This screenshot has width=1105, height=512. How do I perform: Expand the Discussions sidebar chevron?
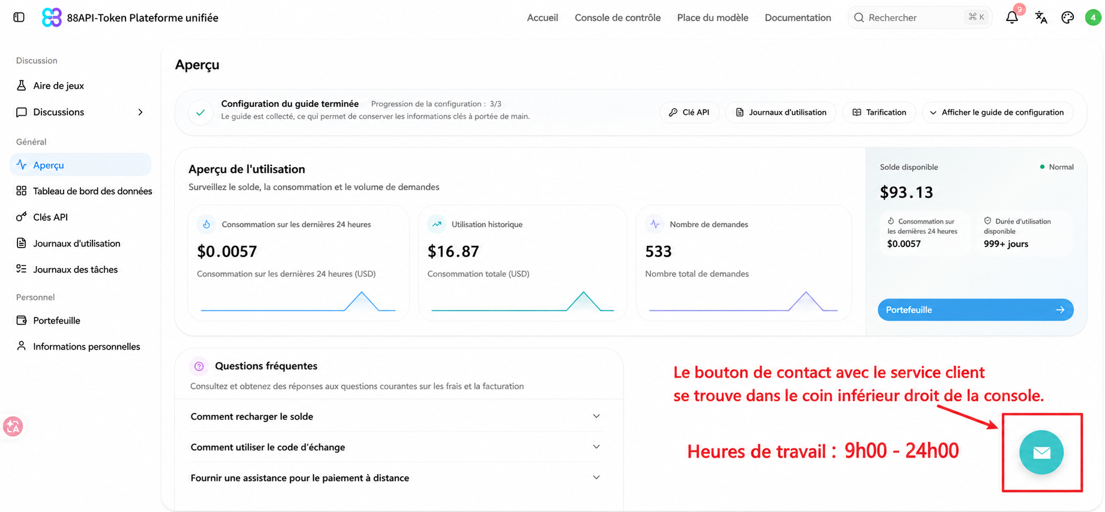pos(140,112)
